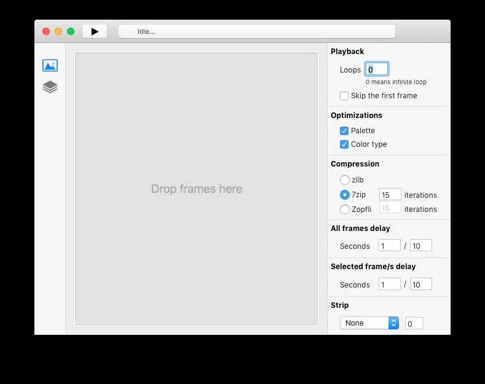Edit Selected frame/s delay denominator field

pos(421,284)
